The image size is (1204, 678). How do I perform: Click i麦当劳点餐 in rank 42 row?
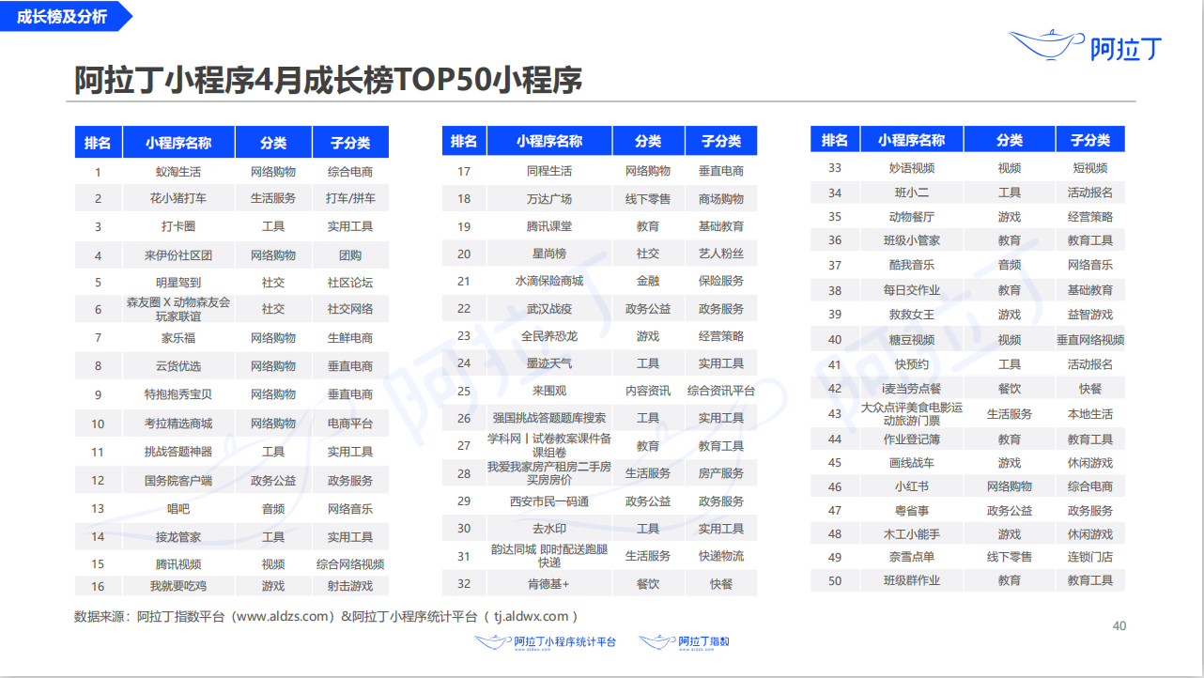tap(912, 388)
